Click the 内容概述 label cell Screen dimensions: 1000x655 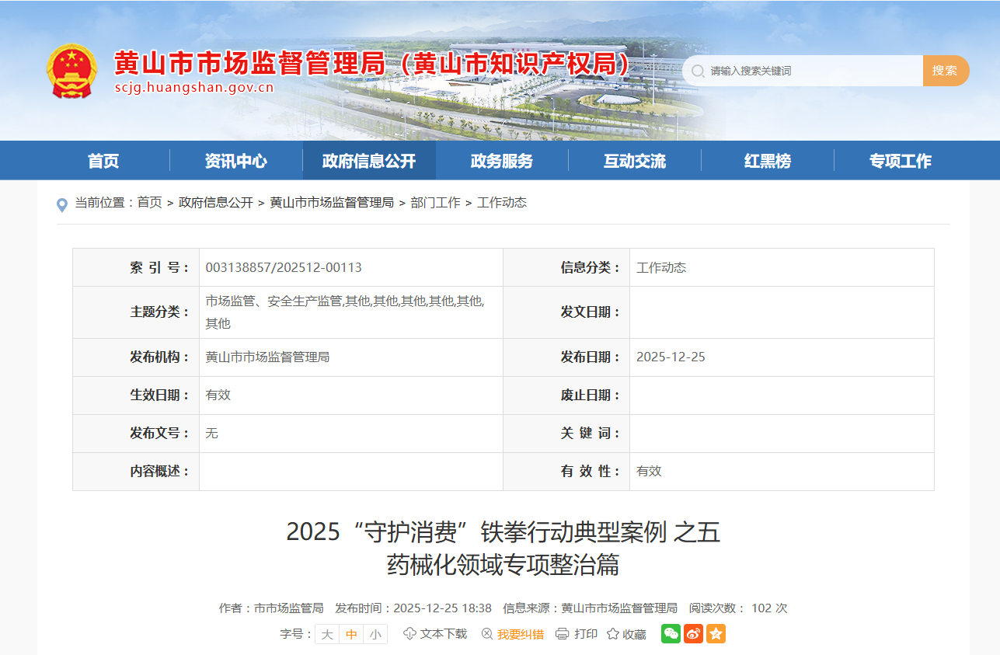click(x=136, y=472)
